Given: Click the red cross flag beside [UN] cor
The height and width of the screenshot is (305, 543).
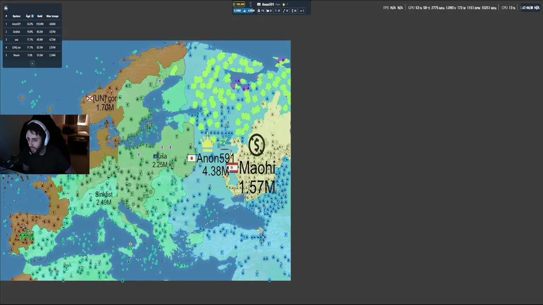Looking at the screenshot, I should 90,98.
